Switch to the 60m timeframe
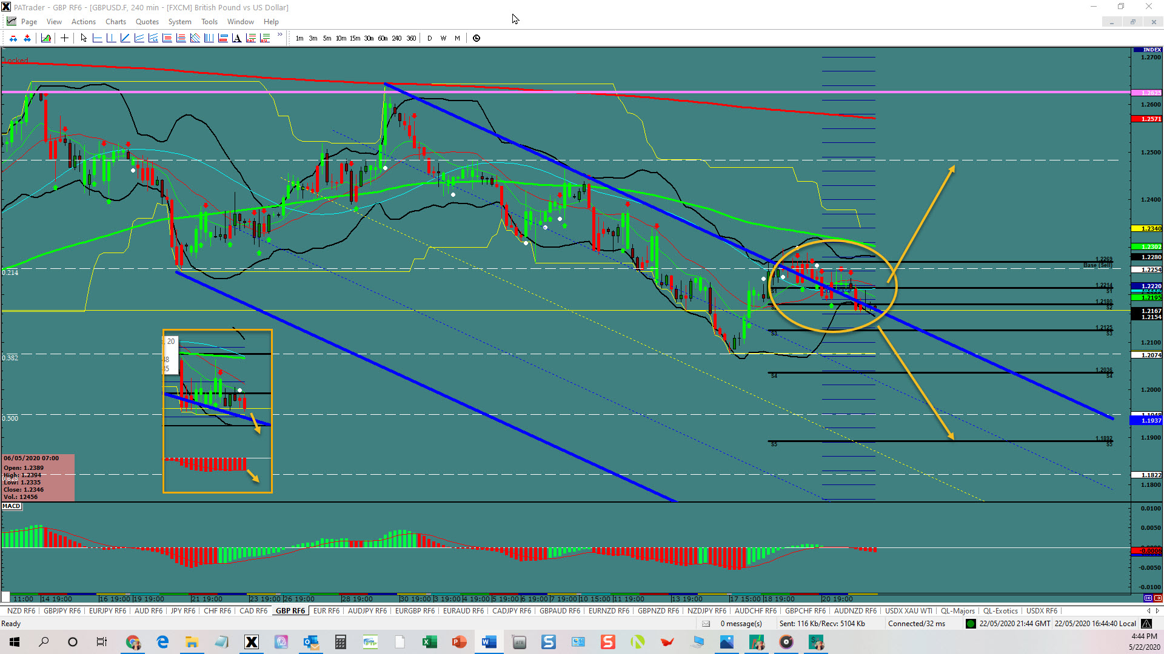This screenshot has width=1164, height=654. coord(383,38)
